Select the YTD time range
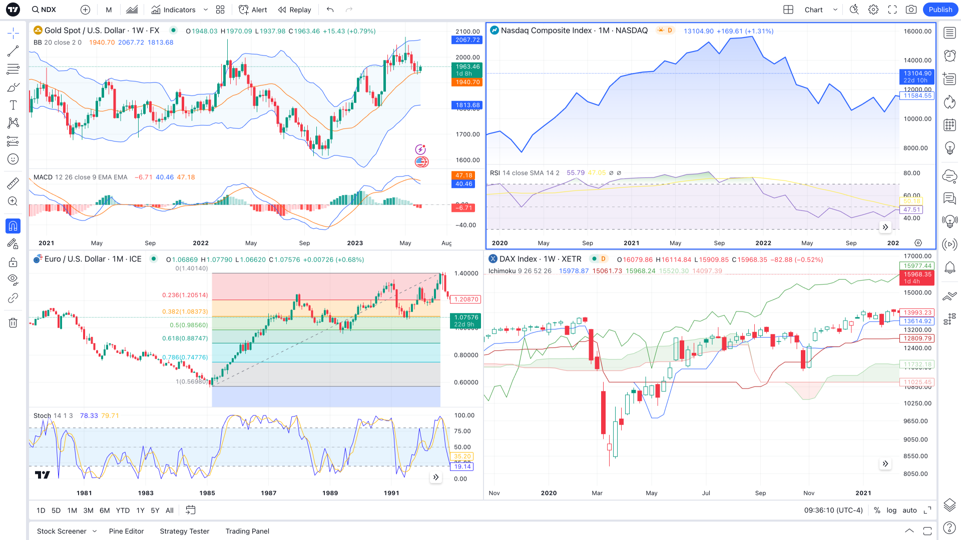 123,510
